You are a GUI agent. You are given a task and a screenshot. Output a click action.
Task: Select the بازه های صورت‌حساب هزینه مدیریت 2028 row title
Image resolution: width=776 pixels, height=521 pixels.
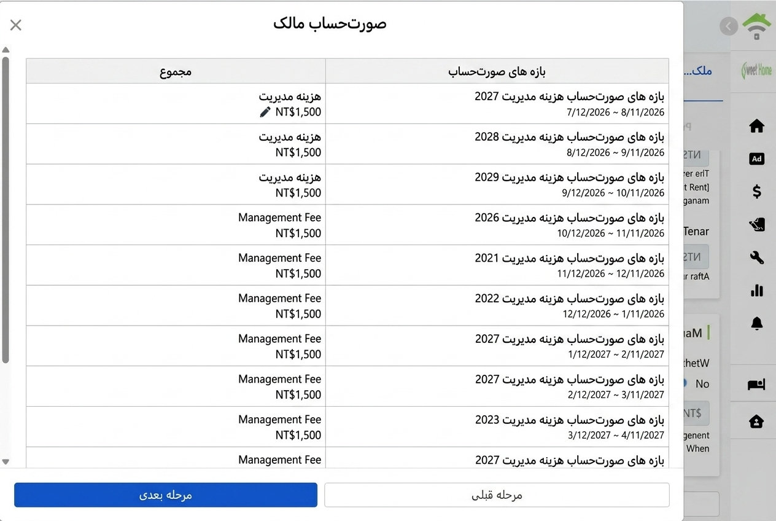tap(570, 137)
